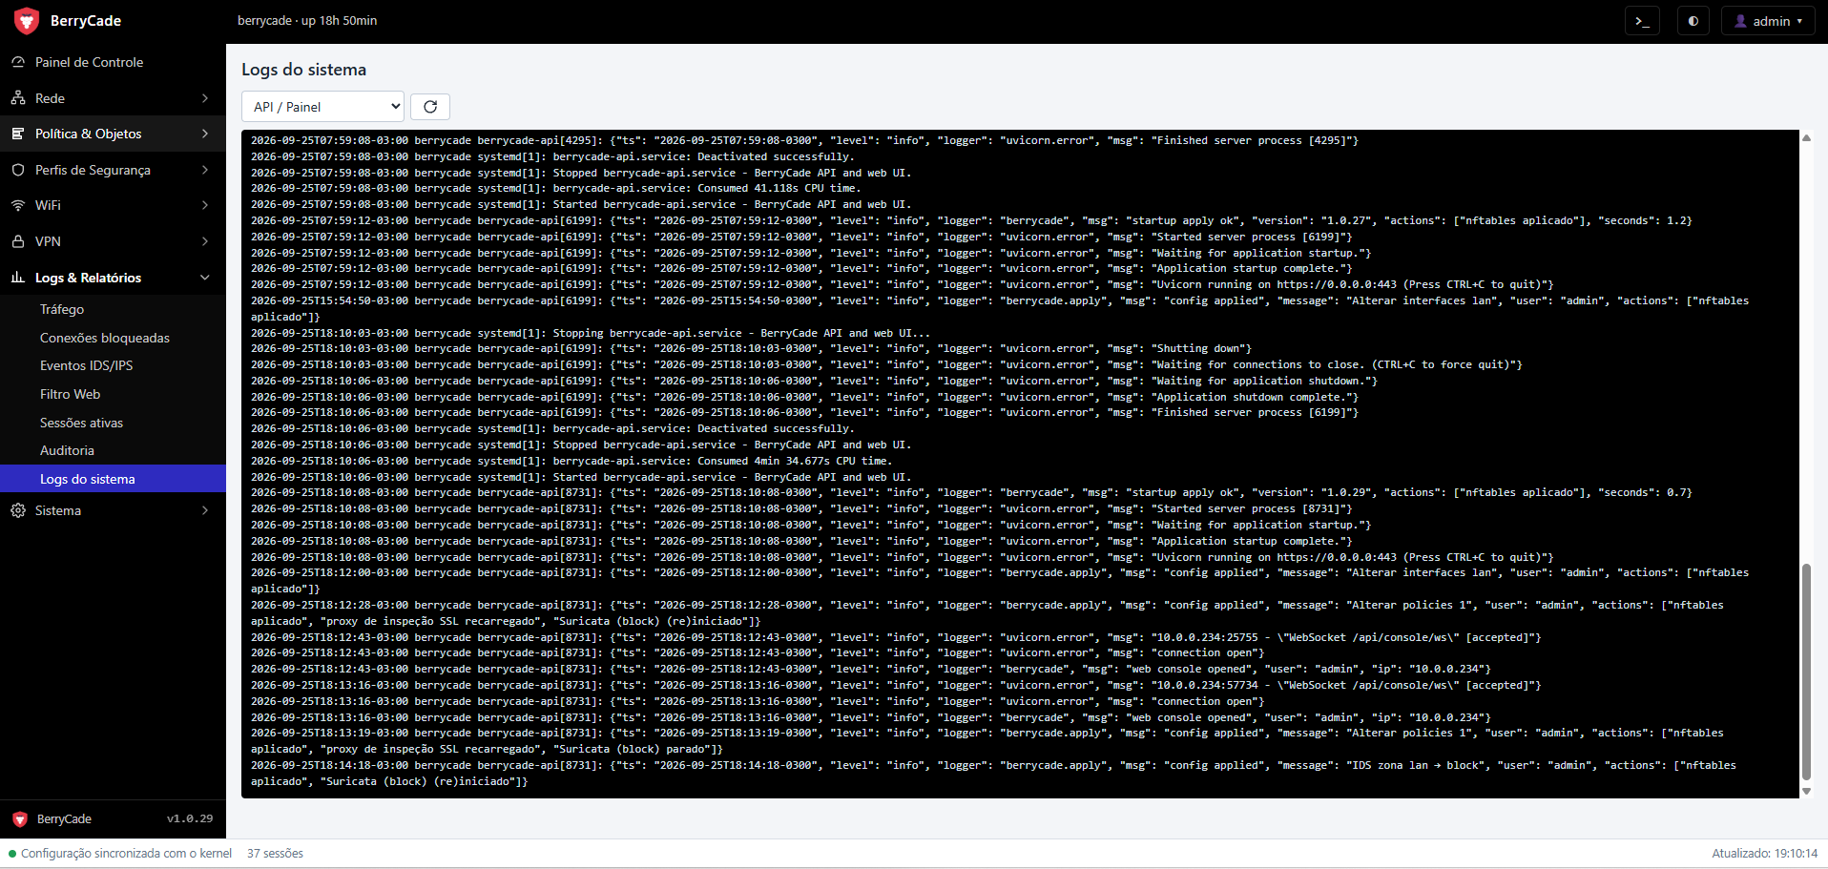The width and height of the screenshot is (1828, 869).
Task: Click the BerryCade shield logo in header
Action: click(27, 21)
